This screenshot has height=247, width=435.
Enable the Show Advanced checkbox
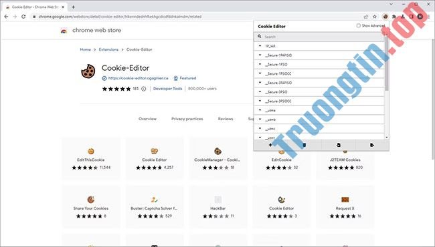tap(358, 25)
